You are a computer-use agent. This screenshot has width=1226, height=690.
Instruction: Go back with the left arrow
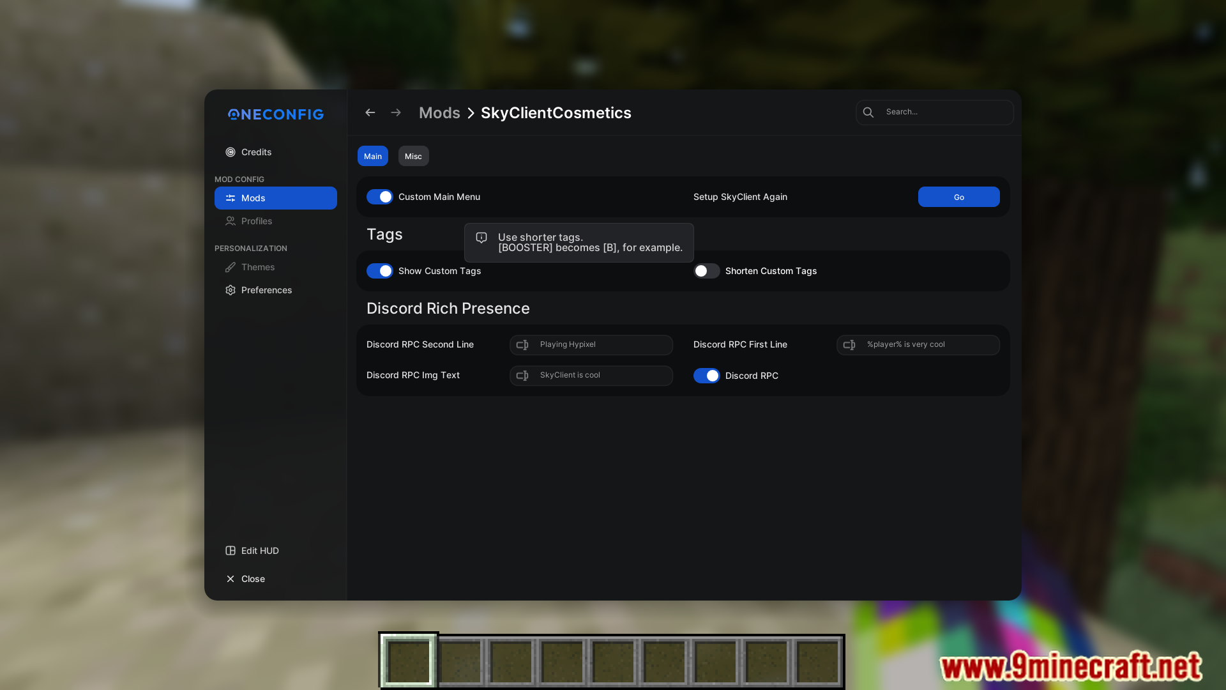coord(370,112)
